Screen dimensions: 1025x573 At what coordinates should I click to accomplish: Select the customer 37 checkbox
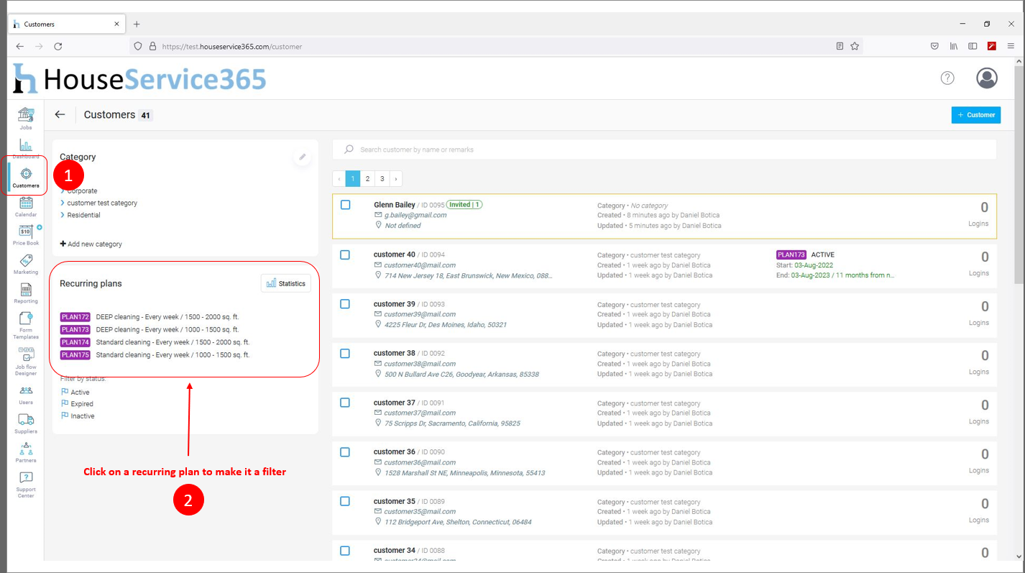(x=345, y=403)
